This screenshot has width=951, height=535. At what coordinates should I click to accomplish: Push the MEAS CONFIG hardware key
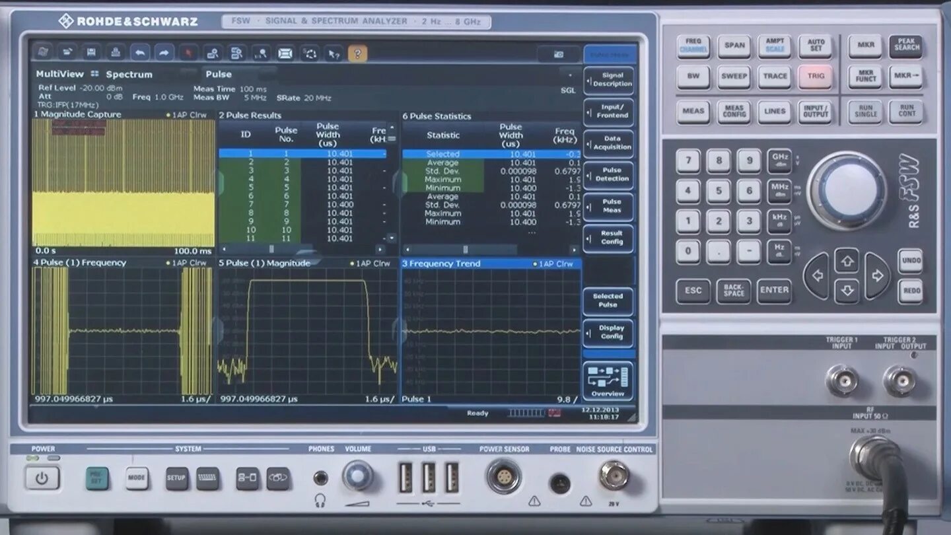click(x=734, y=110)
